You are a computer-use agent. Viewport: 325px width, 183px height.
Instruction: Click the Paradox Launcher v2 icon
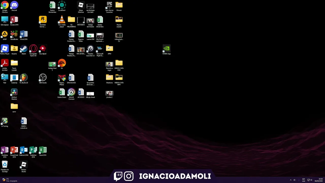[x=90, y=49]
